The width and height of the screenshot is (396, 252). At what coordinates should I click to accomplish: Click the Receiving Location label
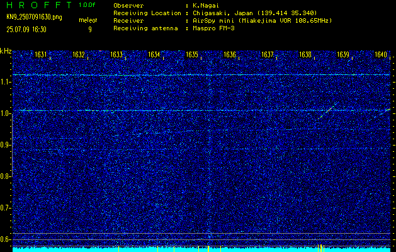147,13
